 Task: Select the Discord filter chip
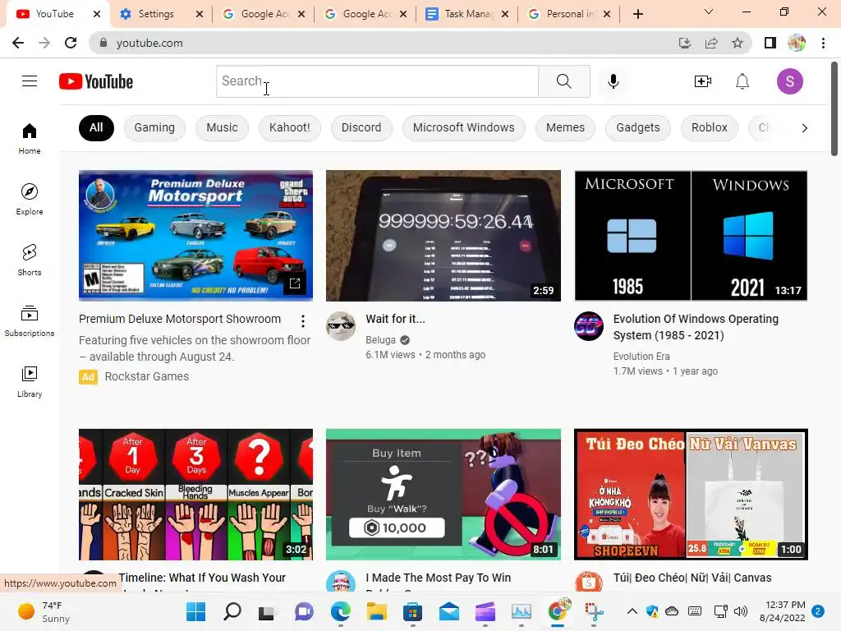(361, 127)
